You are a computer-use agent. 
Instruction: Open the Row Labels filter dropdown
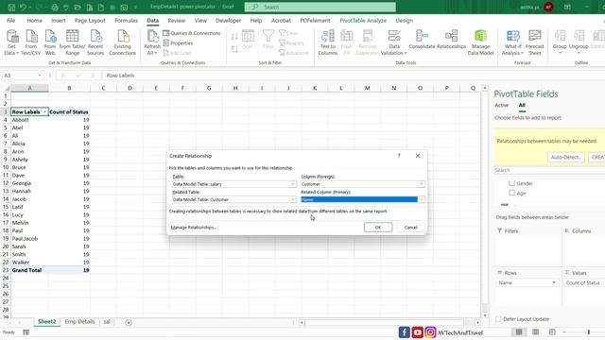click(44, 111)
